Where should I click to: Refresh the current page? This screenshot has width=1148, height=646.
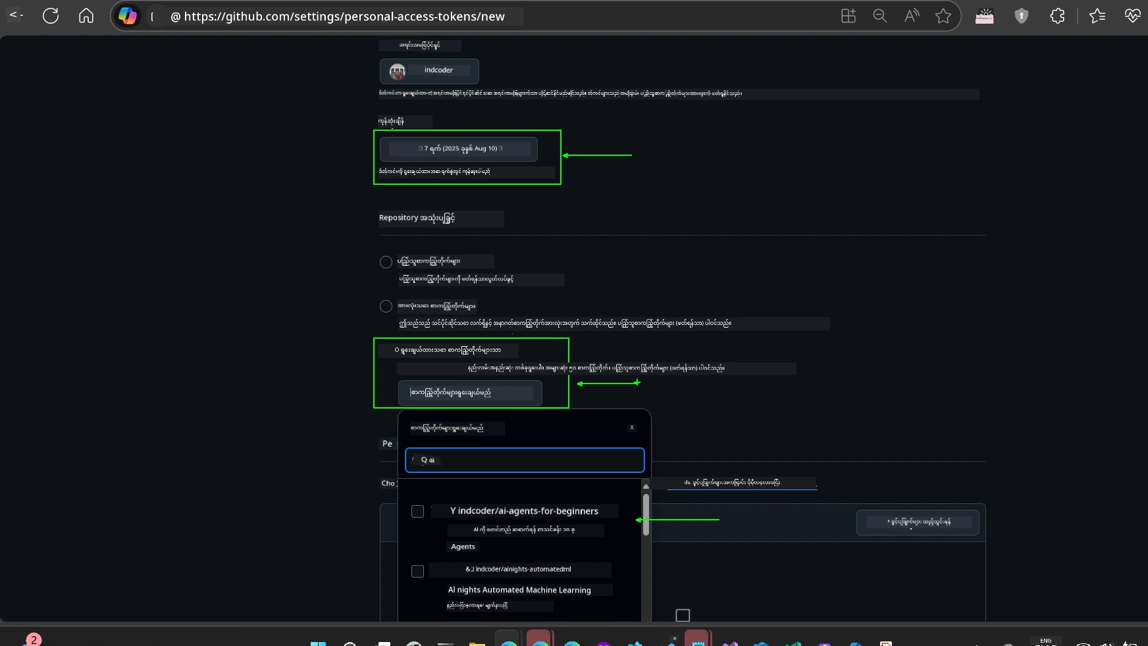click(51, 16)
